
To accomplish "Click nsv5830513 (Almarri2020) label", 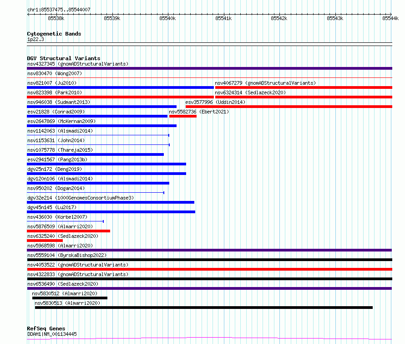I will click(x=67, y=303).
